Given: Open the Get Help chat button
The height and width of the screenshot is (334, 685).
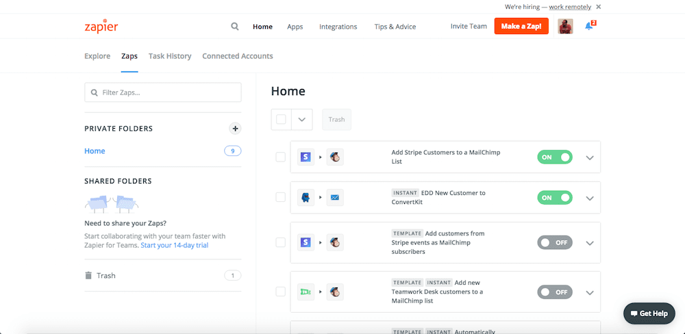Looking at the screenshot, I should [649, 313].
